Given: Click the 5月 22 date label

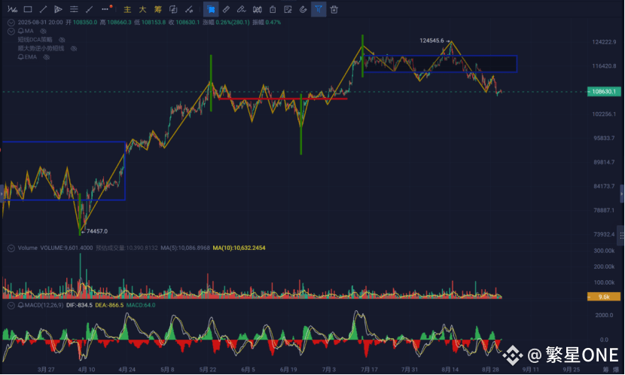Looking at the screenshot, I should point(208,370).
